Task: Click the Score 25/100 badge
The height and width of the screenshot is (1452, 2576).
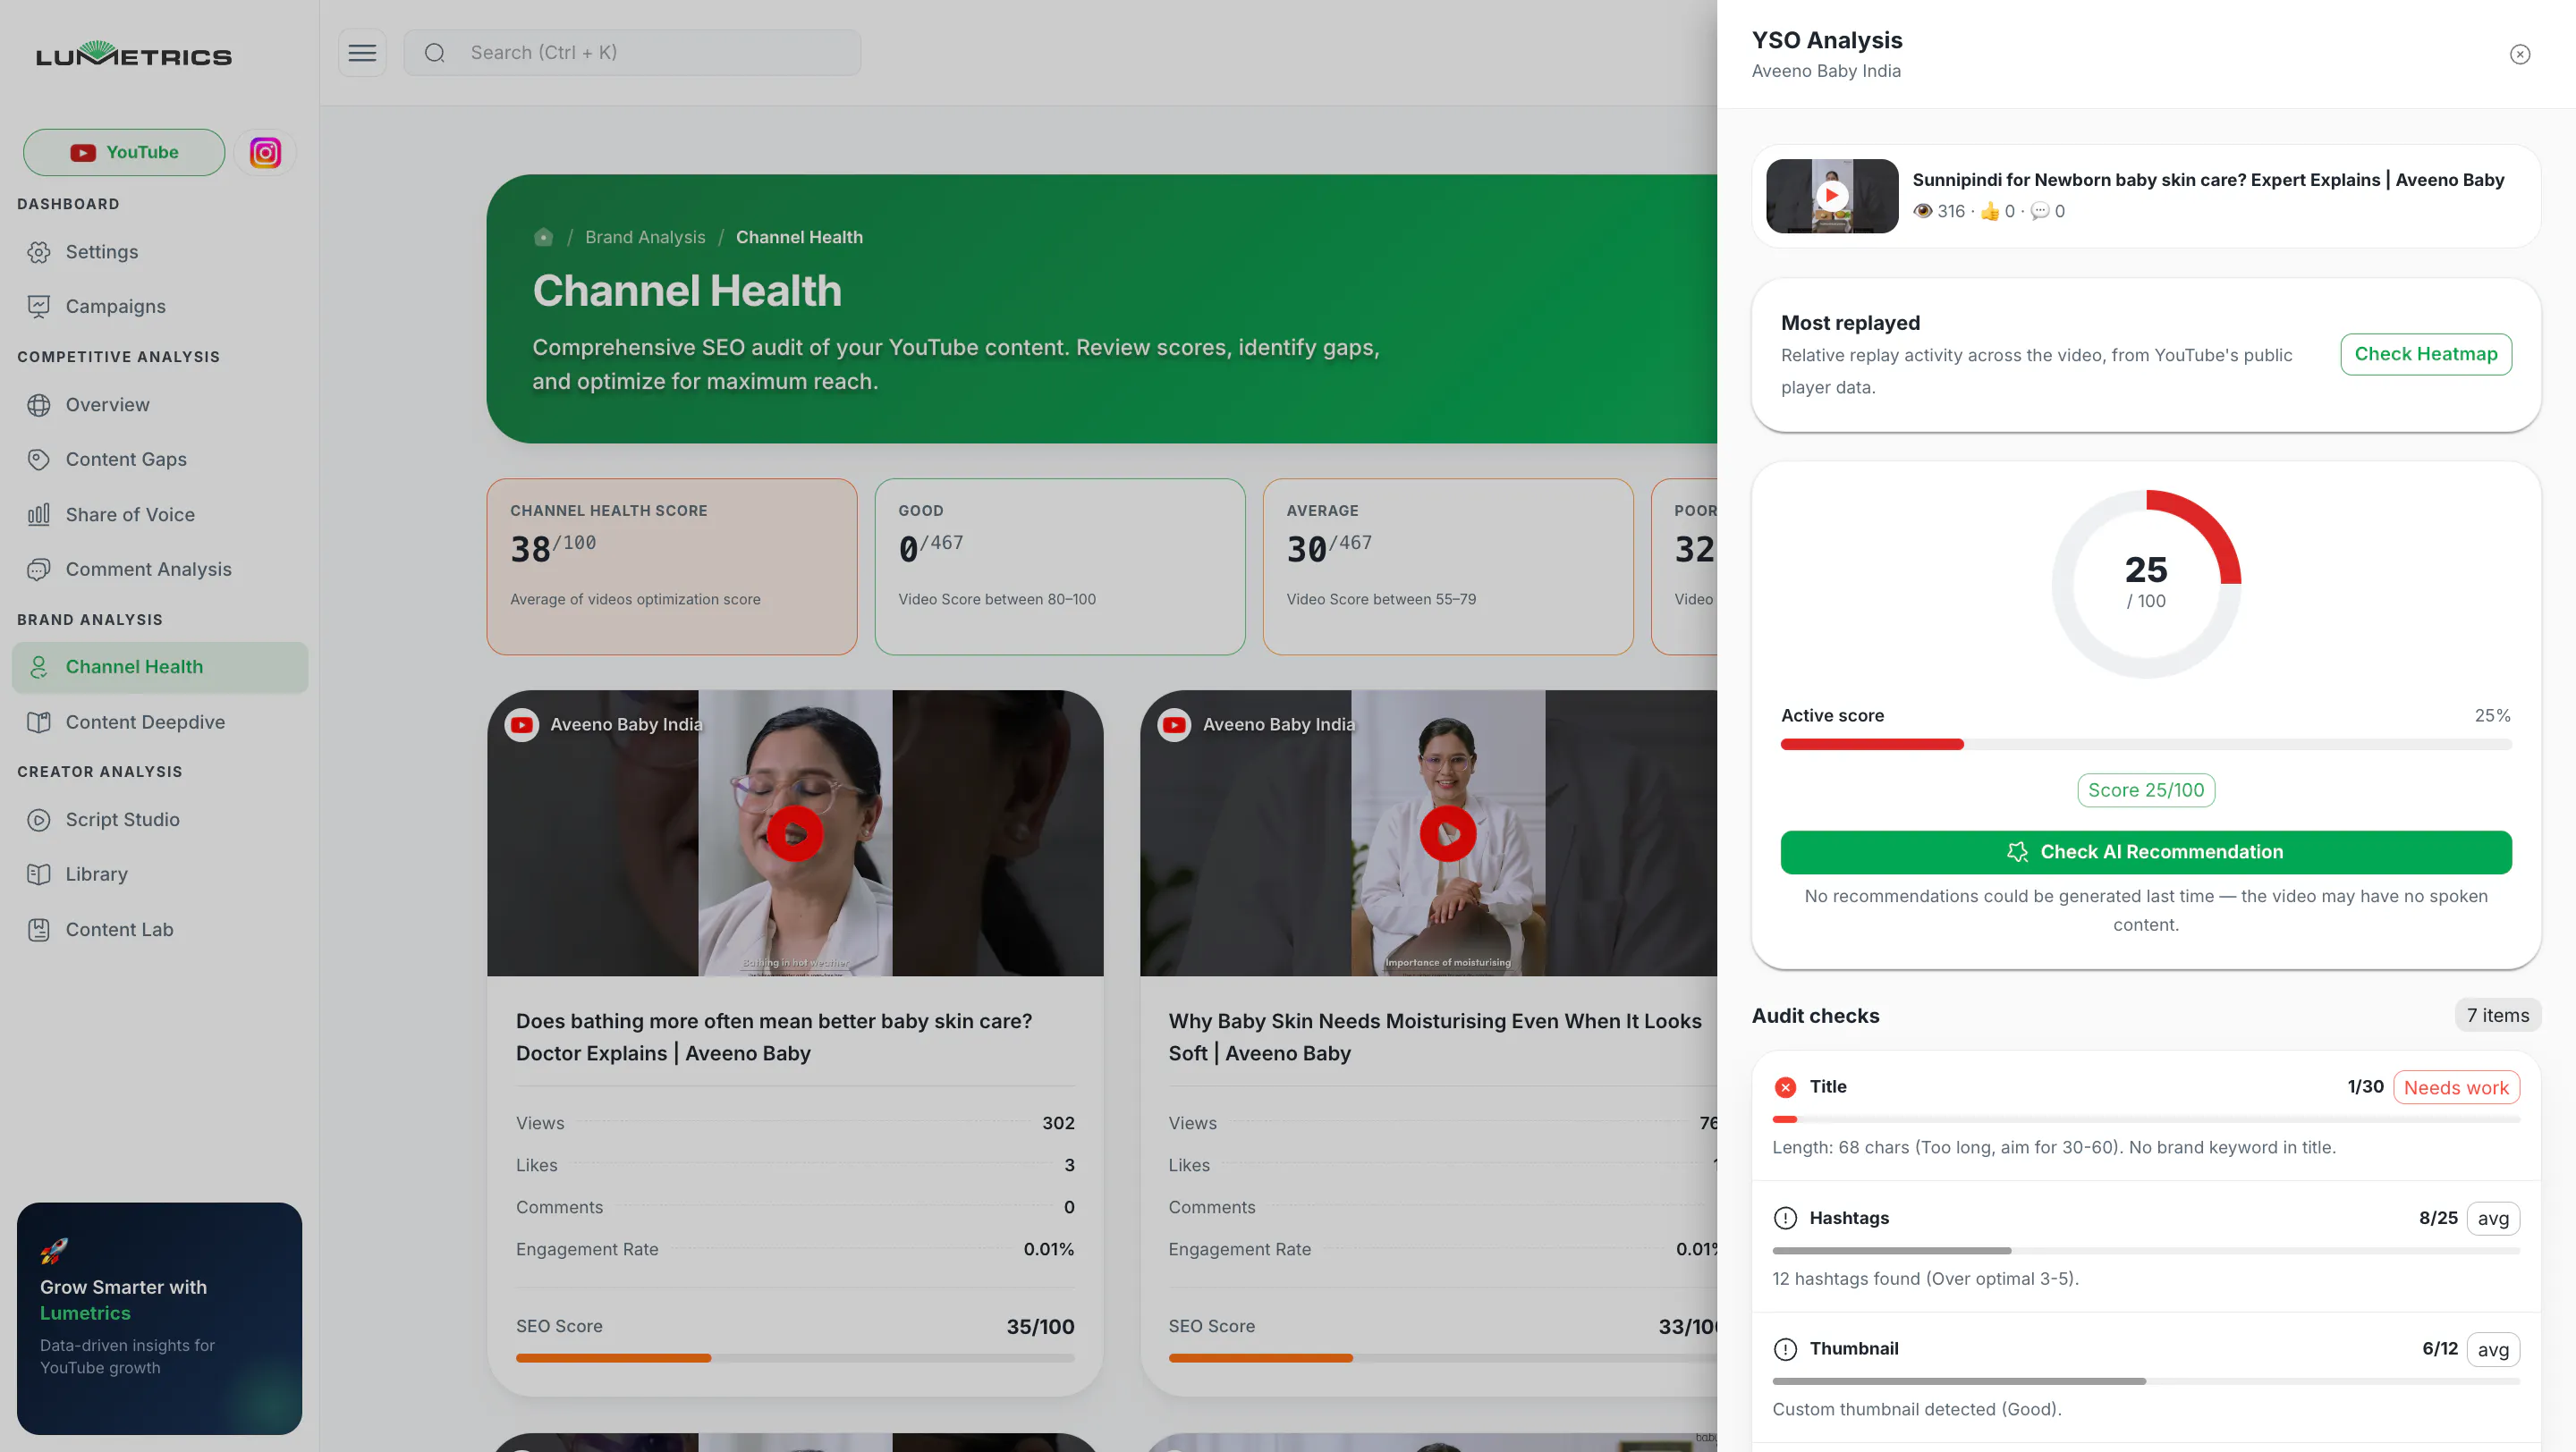Action: tap(2145, 789)
